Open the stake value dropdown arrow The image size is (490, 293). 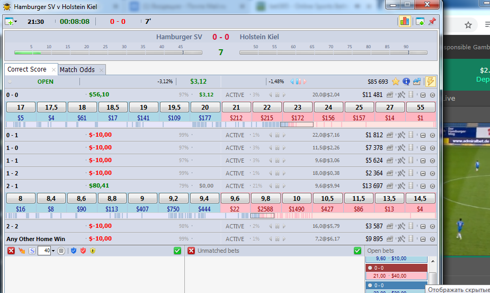point(53,251)
